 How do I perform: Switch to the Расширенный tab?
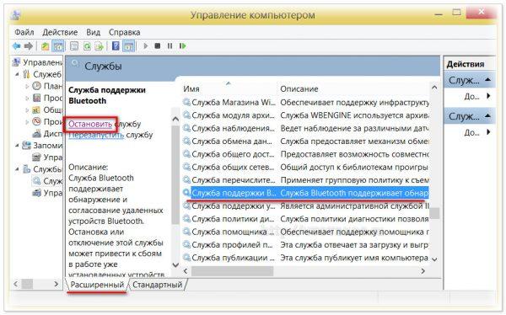[x=97, y=285]
